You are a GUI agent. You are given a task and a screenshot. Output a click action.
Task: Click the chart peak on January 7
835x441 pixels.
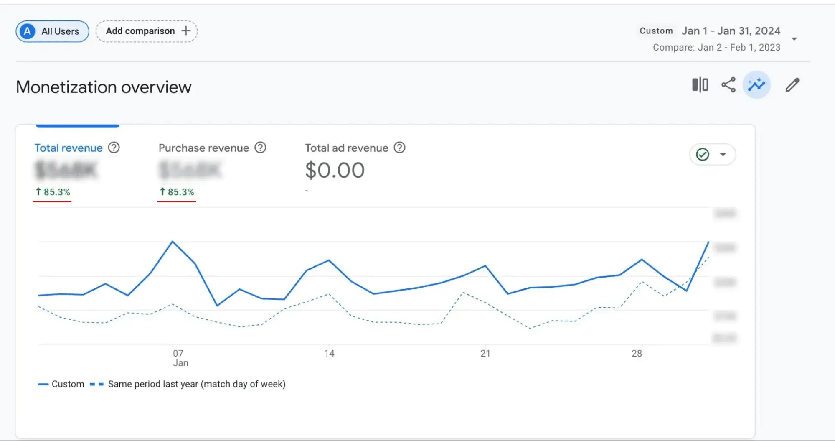pos(173,242)
